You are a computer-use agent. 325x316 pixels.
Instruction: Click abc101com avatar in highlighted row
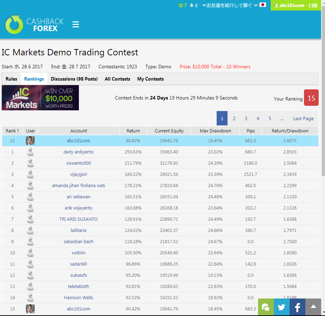(x=30, y=140)
